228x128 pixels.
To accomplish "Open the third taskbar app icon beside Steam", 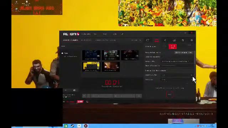I will pyautogui.click(x=79, y=126).
